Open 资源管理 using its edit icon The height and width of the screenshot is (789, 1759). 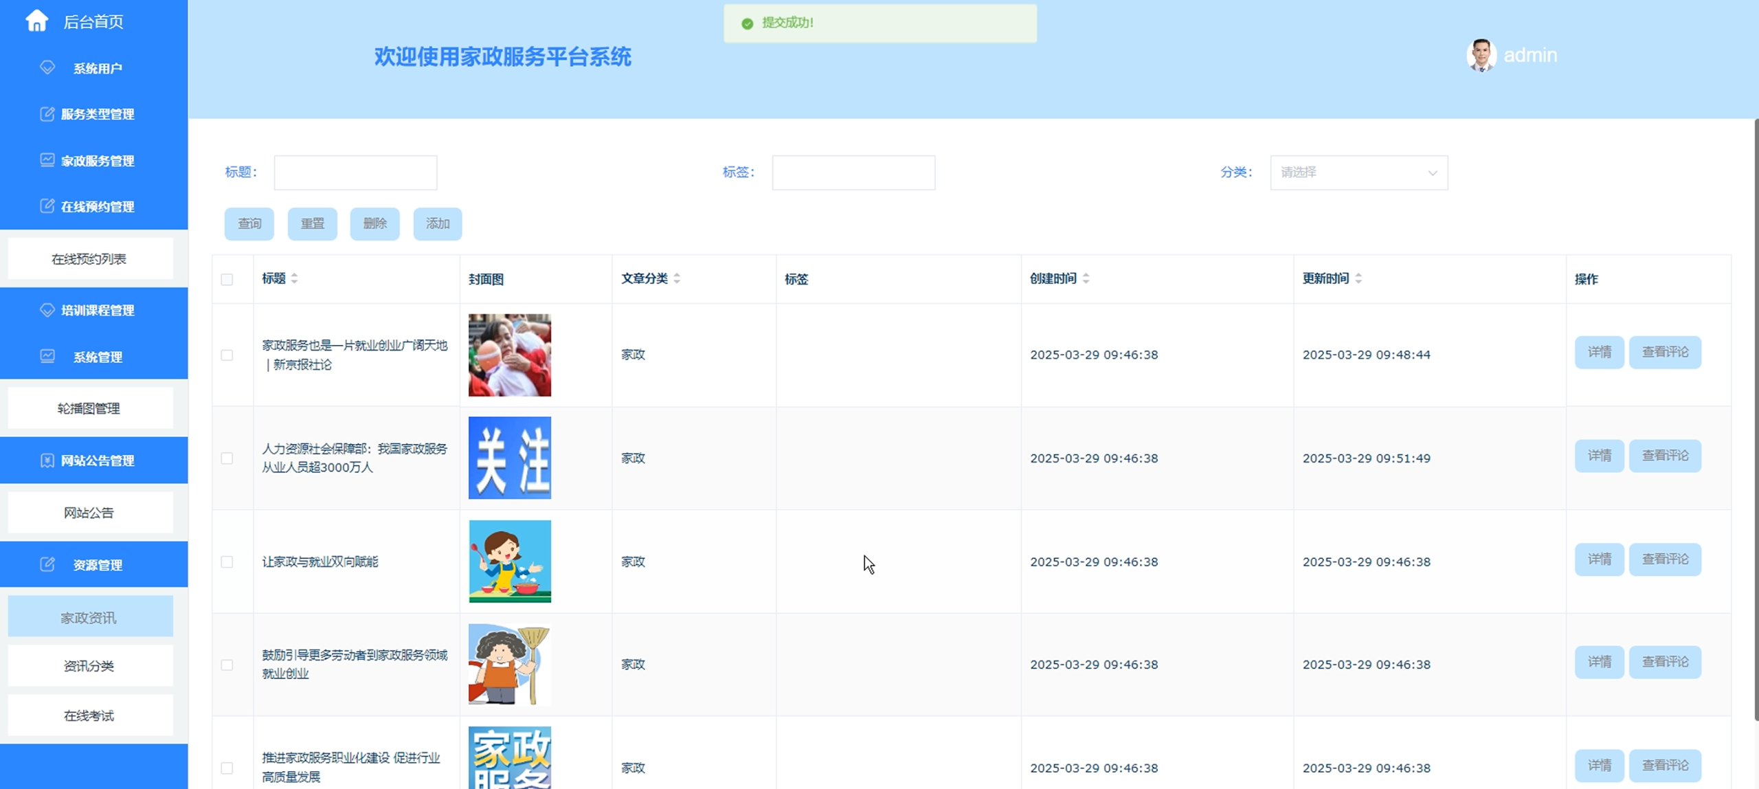[45, 564]
